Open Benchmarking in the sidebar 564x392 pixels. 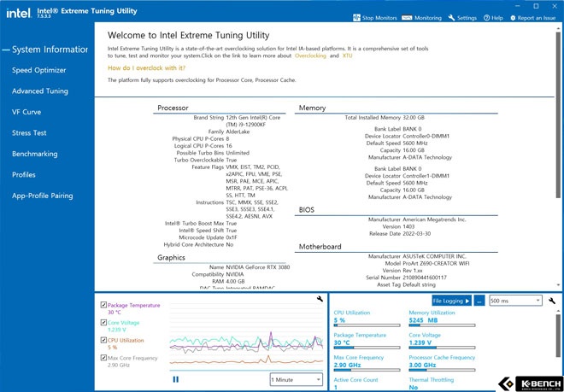(34, 154)
